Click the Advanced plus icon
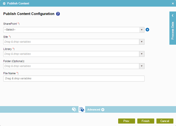176x126 pixels. click(x=103, y=110)
